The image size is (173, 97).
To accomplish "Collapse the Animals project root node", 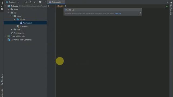I will click(x=5, y=6).
